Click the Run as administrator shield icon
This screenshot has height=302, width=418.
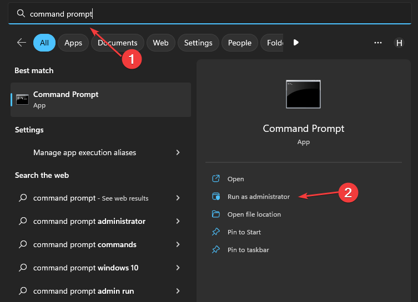click(x=216, y=196)
